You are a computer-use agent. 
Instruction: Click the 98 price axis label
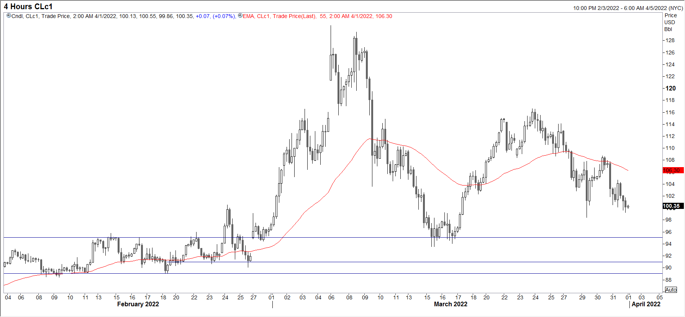click(669, 220)
